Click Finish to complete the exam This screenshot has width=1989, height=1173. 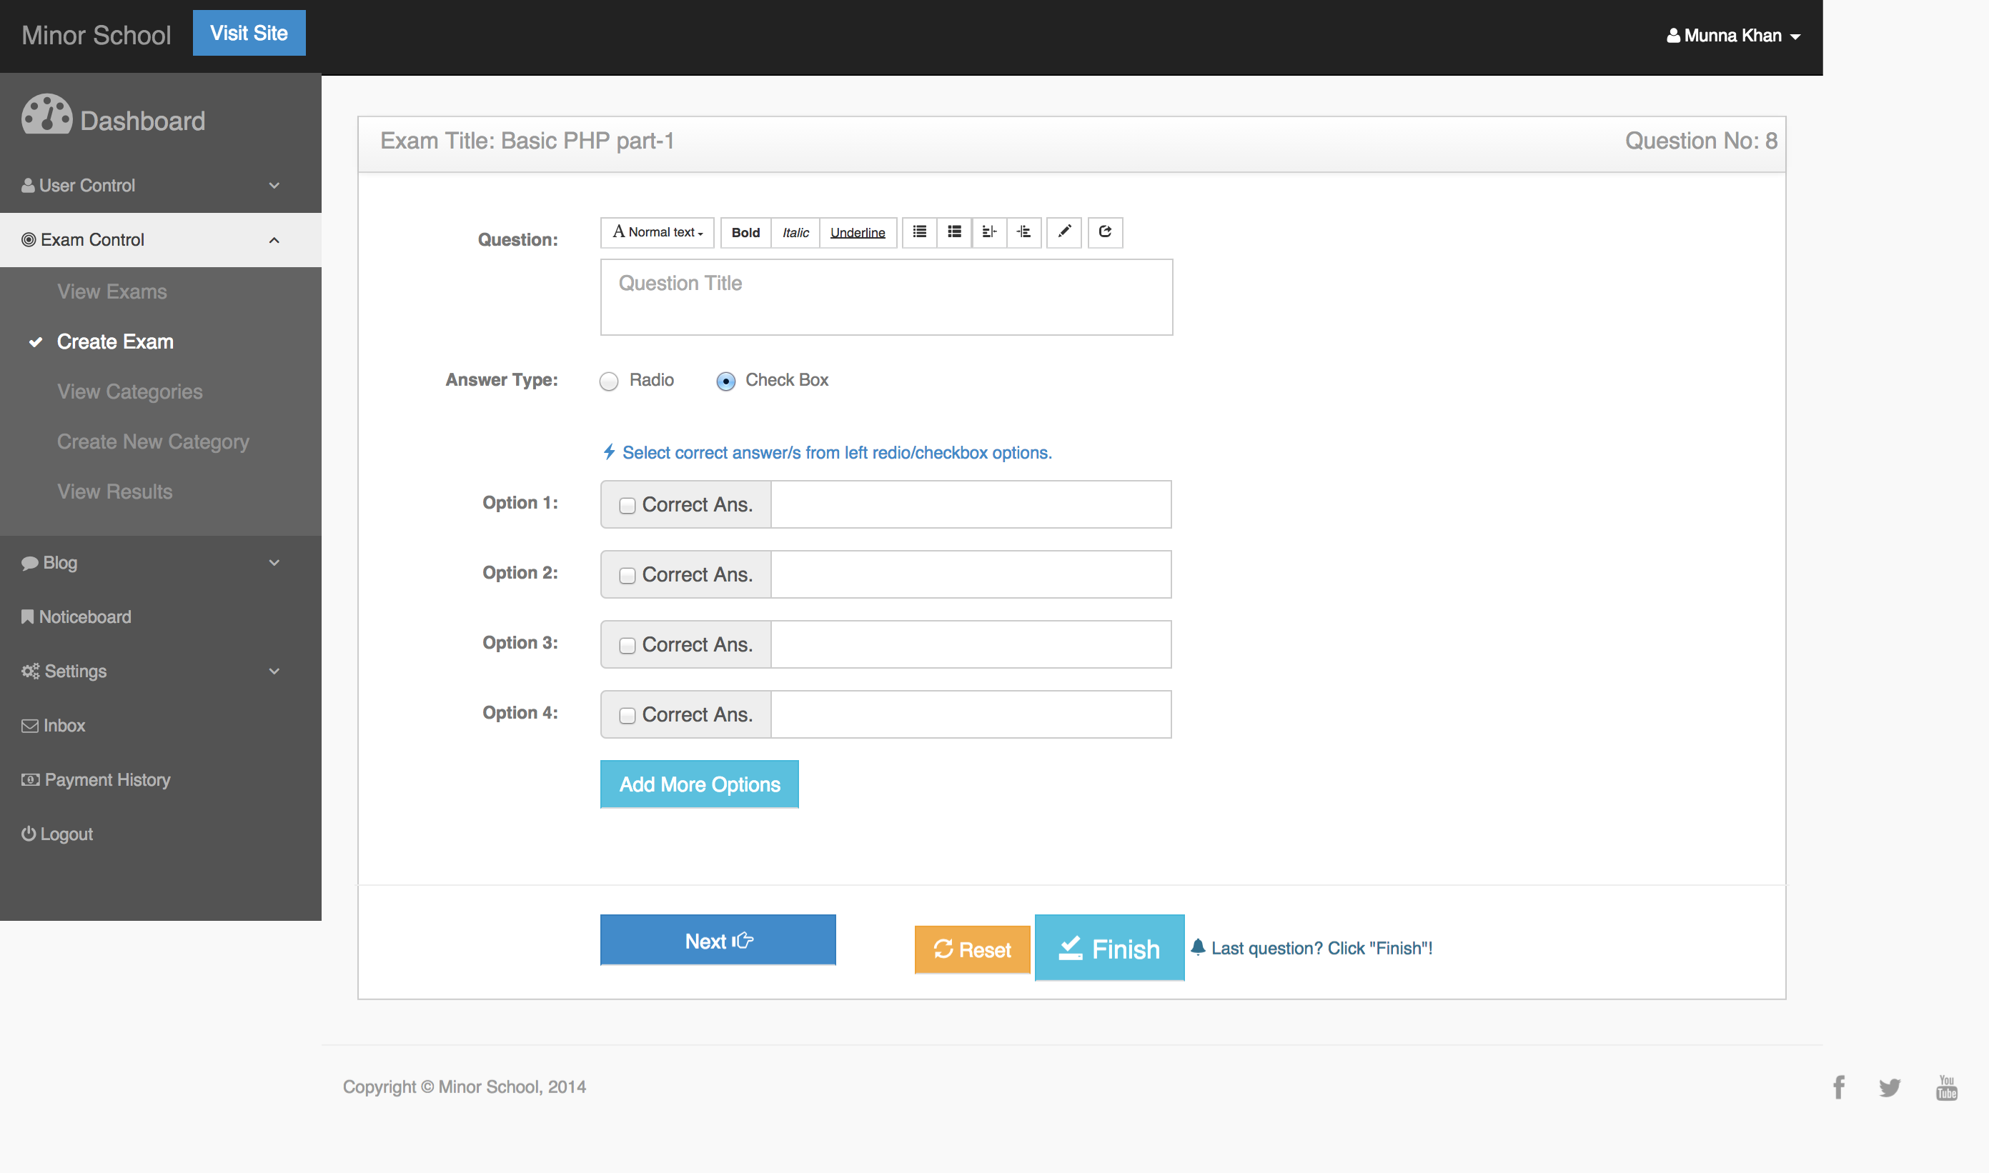coord(1109,948)
